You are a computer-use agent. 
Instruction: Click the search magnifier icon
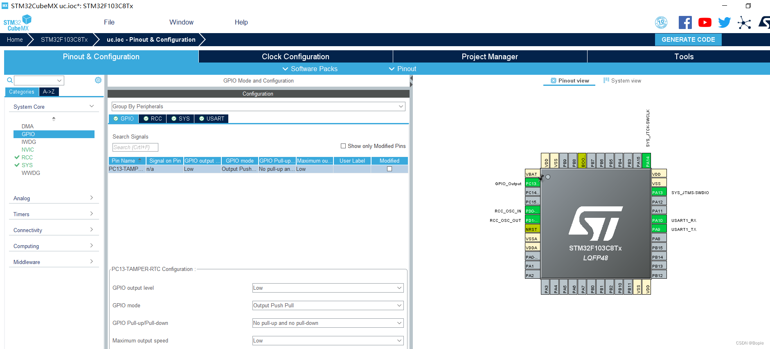pos(9,80)
